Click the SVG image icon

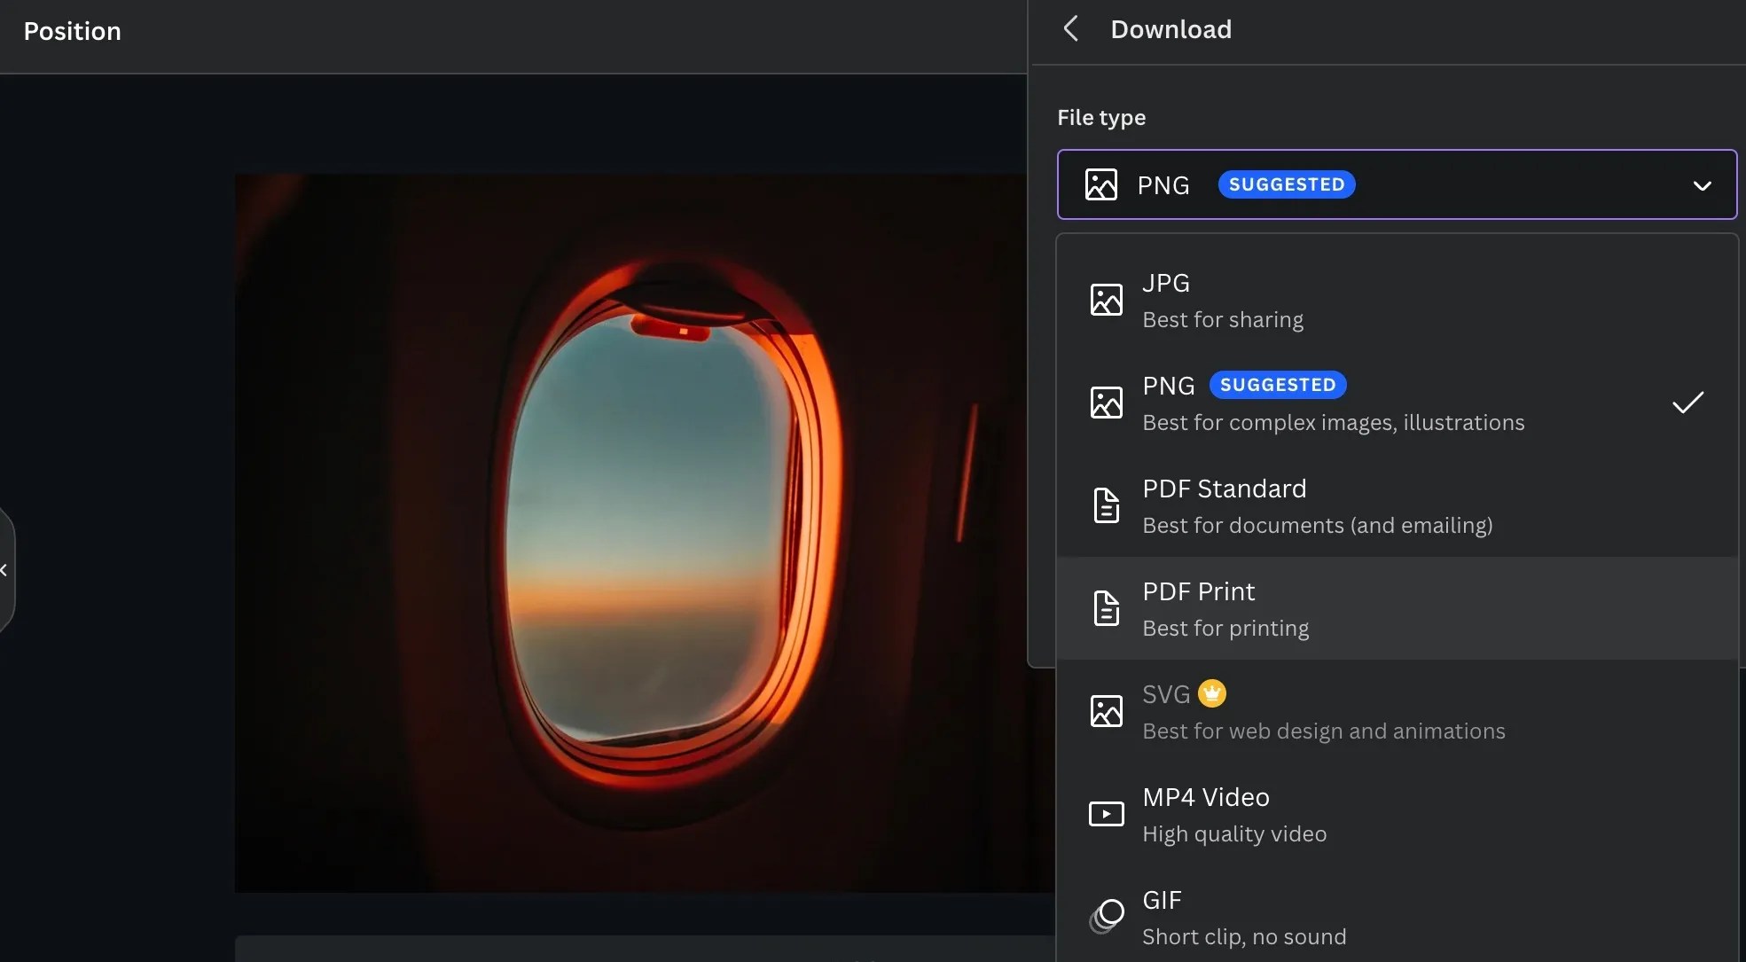(1106, 711)
